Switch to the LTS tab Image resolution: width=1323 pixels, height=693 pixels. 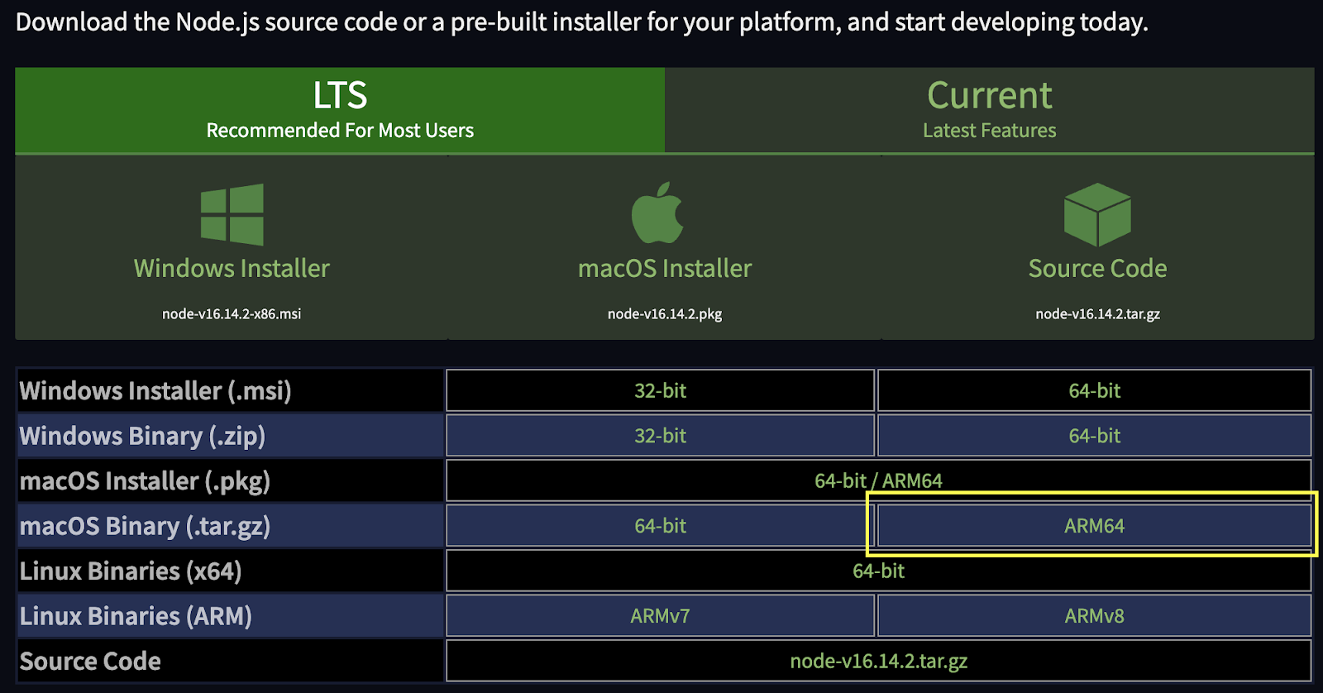340,110
